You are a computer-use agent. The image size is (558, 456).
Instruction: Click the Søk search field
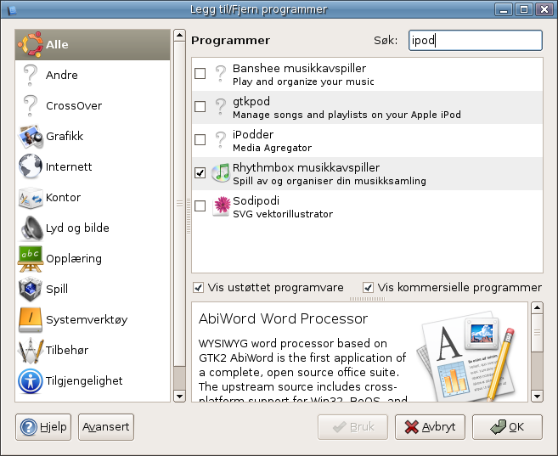476,40
